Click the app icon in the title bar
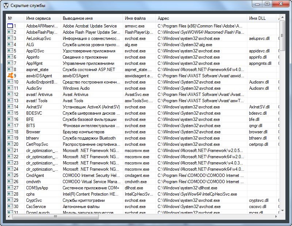 pos(5,5)
